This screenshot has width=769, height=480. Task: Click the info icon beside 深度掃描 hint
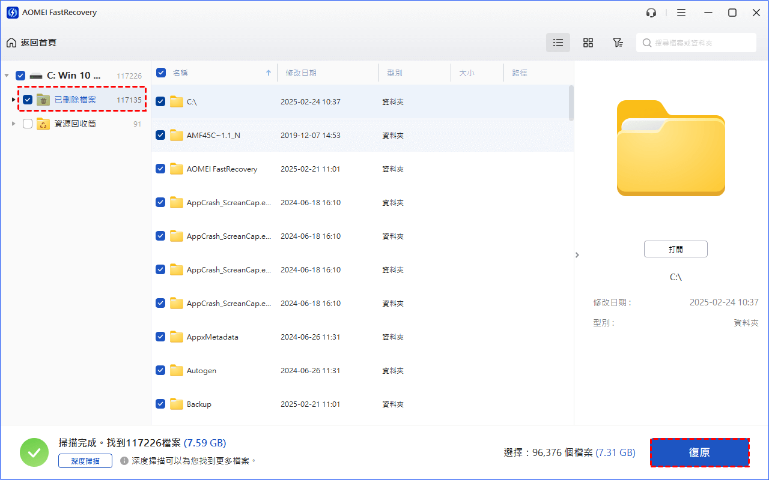pyautogui.click(x=124, y=461)
